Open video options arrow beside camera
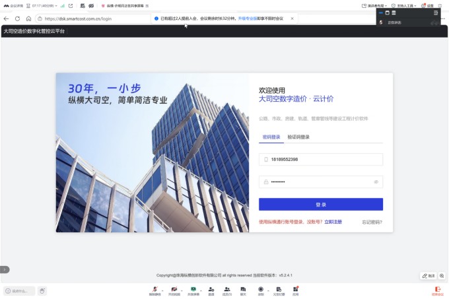The height and width of the screenshot is (299, 449). pos(182,290)
